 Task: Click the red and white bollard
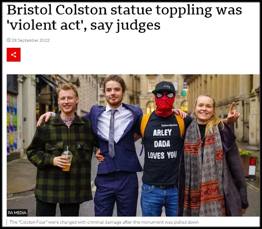pyautogui.click(x=252, y=168)
